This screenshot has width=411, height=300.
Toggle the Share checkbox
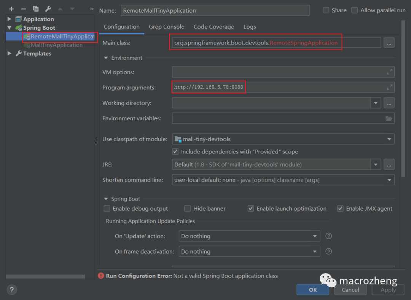coord(326,10)
